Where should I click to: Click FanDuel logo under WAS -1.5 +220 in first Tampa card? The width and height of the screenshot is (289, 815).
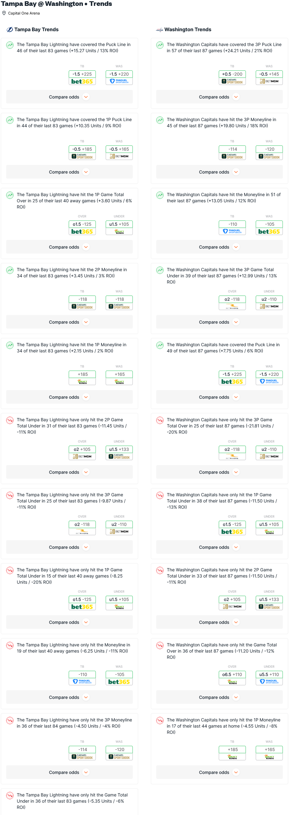click(119, 81)
